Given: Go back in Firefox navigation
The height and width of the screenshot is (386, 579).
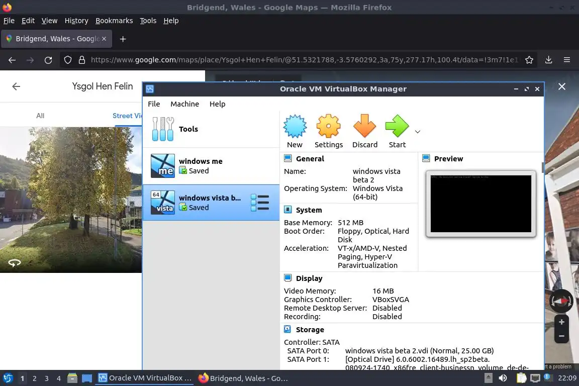Looking at the screenshot, I should click(x=12, y=60).
